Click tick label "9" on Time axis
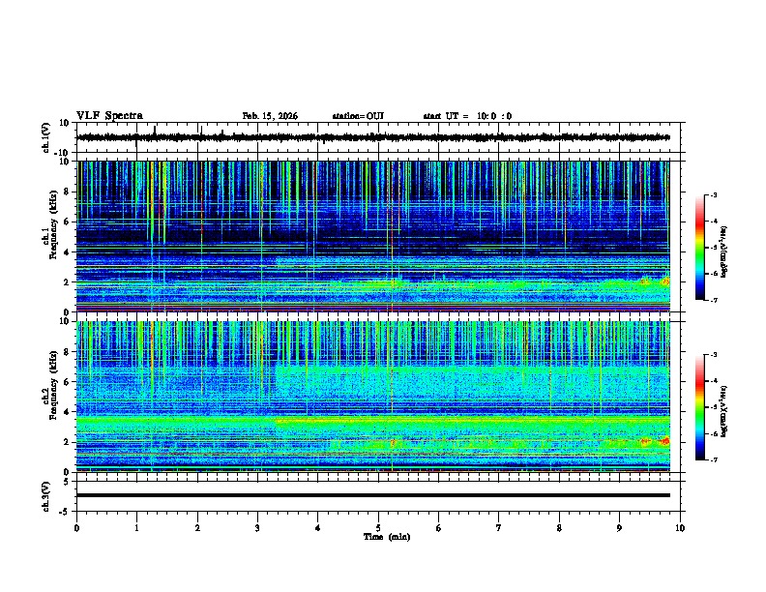Viewport: 766px width, 592px height. click(x=619, y=528)
